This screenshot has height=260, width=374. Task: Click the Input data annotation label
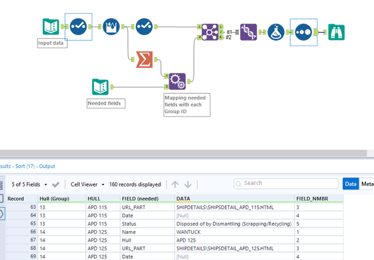(52, 43)
